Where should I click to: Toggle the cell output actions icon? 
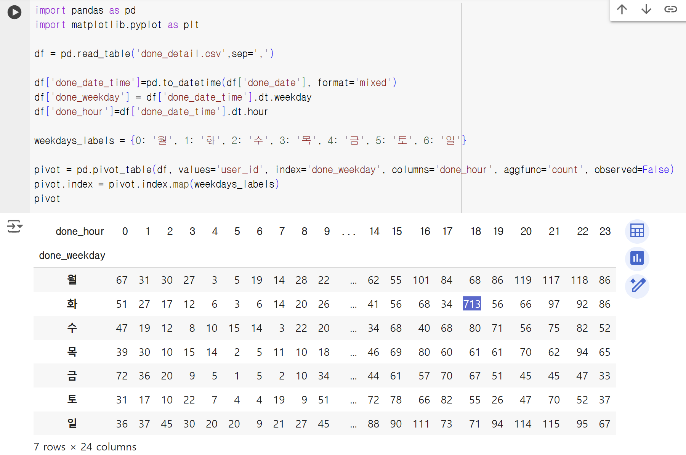pos(14,226)
